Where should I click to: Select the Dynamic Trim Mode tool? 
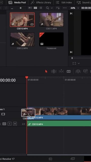coord(61,71)
